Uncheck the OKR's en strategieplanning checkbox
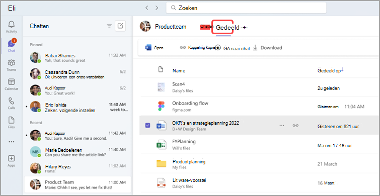This screenshot has width=380, height=196. pyautogui.click(x=147, y=125)
